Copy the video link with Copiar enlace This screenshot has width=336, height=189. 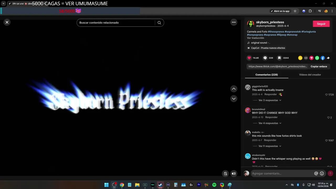pyautogui.click(x=319, y=66)
